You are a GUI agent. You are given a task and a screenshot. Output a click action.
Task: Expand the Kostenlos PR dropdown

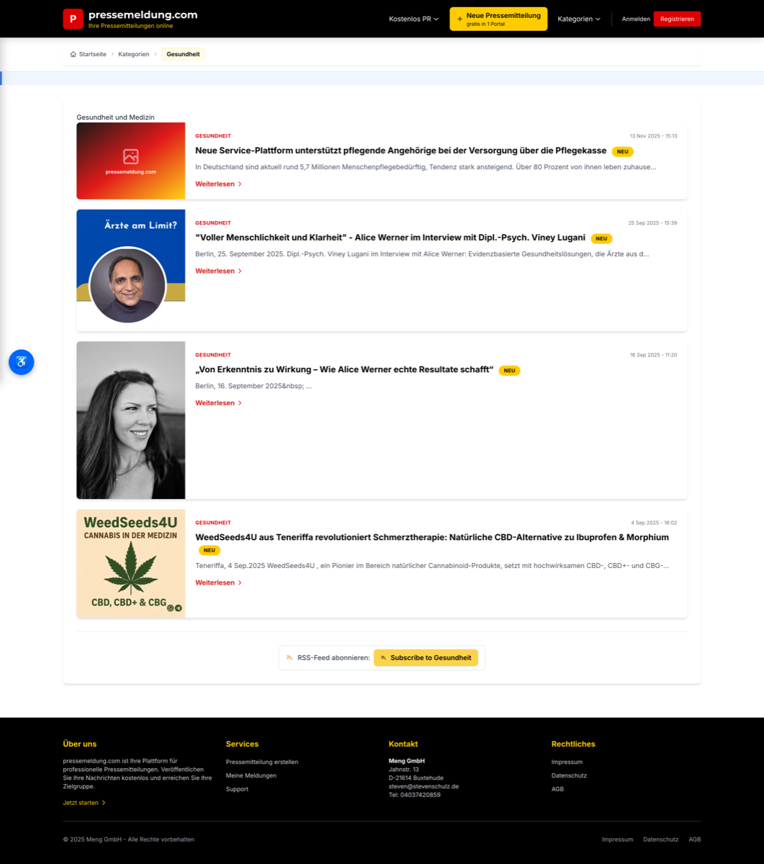(x=413, y=19)
